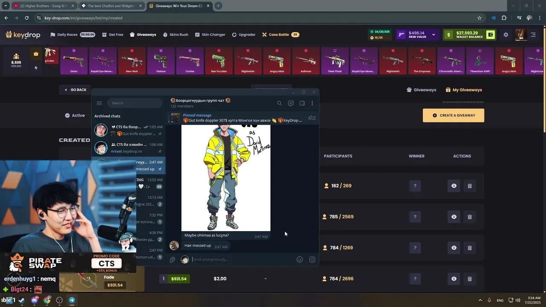546x307 pixels.
Task: Open the Upgrader menu item
Action: pyautogui.click(x=244, y=35)
